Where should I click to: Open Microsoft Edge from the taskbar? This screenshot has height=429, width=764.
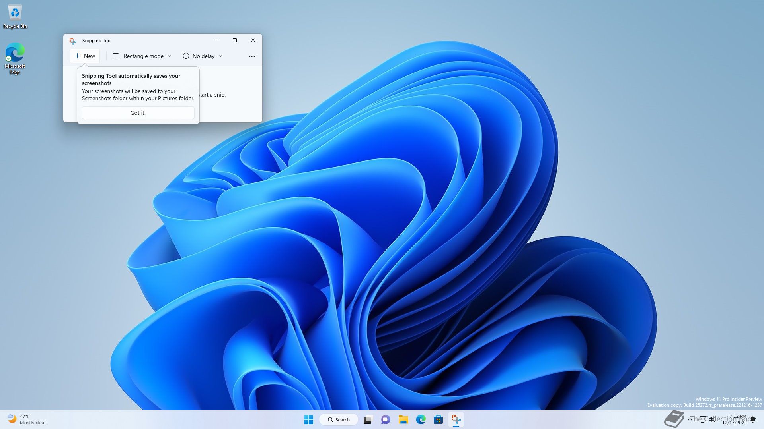(421, 419)
